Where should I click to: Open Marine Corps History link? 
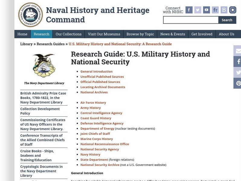point(97,139)
